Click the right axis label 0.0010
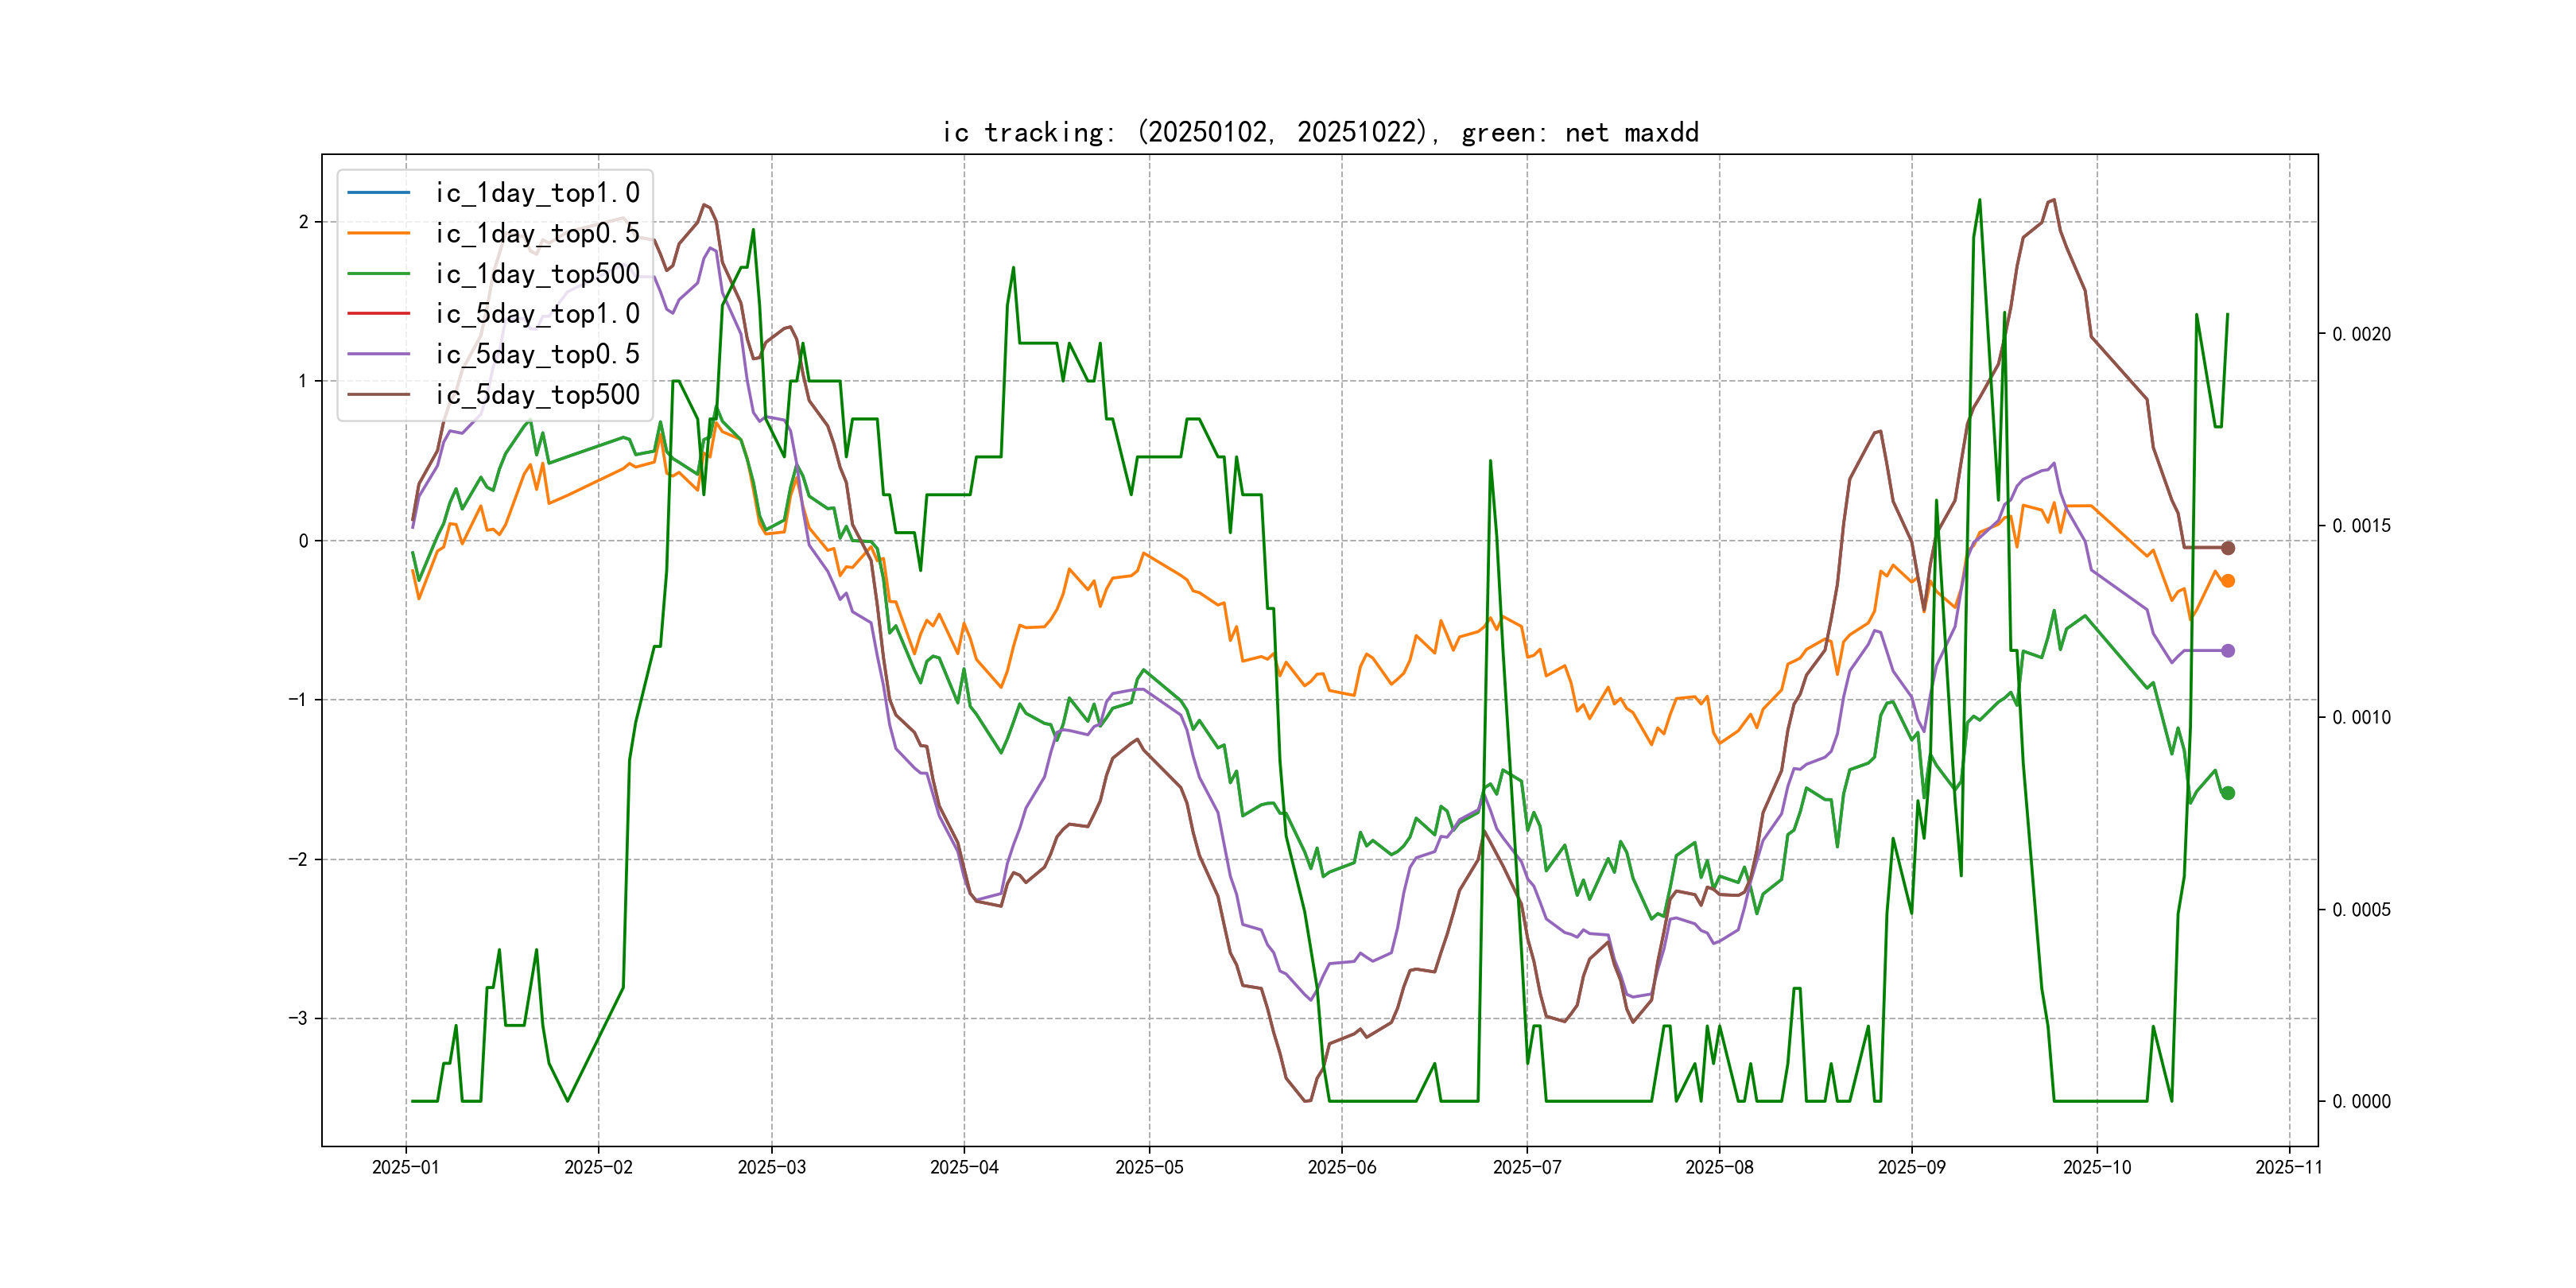The width and height of the screenshot is (2576, 1288). [2361, 717]
